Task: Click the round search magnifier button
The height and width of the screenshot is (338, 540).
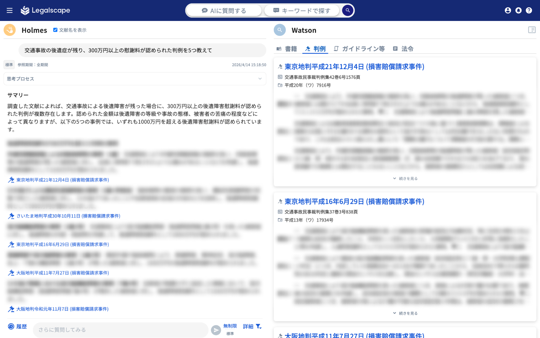Action: tap(348, 10)
